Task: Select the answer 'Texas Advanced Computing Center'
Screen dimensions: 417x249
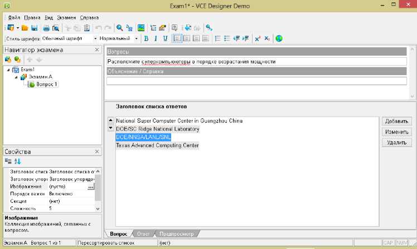Action: pos(157,145)
